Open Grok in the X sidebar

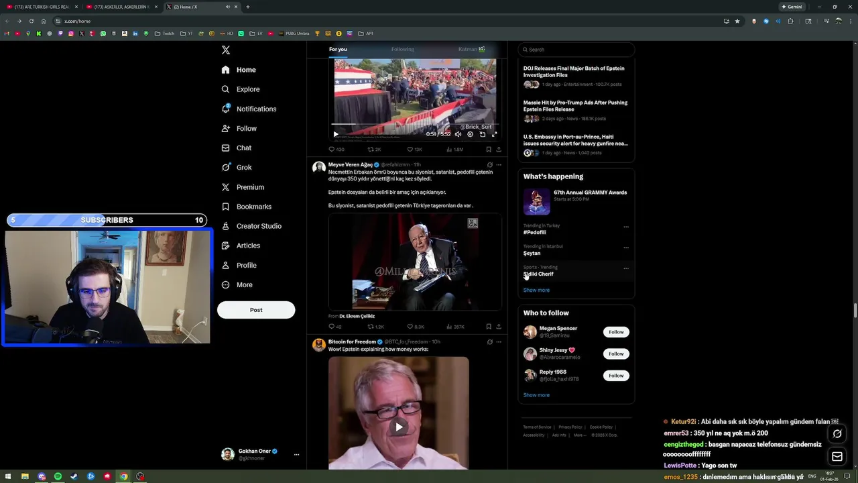(x=236, y=167)
